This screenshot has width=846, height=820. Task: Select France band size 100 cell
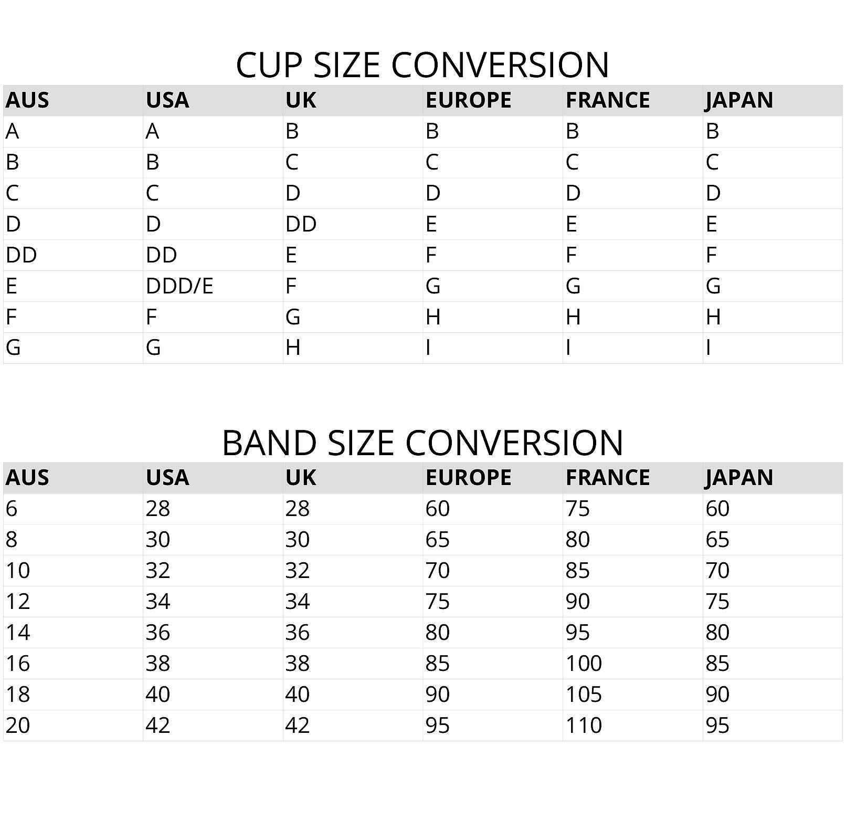pyautogui.click(x=584, y=664)
